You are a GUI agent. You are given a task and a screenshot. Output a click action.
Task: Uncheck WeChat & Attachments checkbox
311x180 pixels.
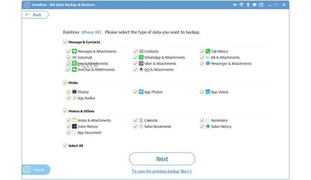pyautogui.click(x=68, y=70)
